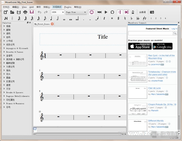182x141 pixels.
Task: Click the search magnifier button
Action: click(x=175, y=33)
